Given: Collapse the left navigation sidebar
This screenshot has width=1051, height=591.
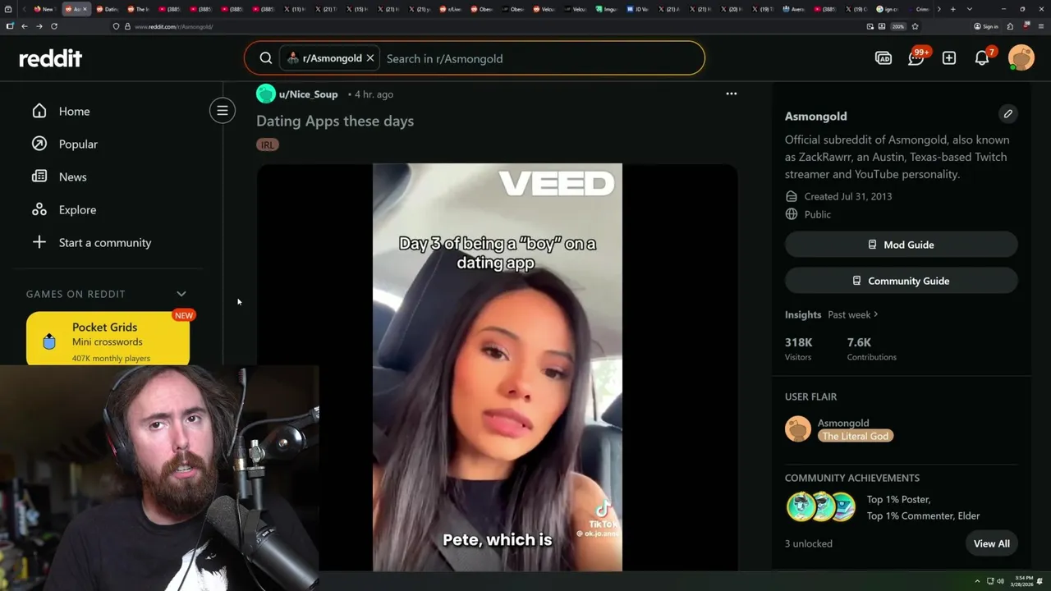Looking at the screenshot, I should (x=223, y=111).
